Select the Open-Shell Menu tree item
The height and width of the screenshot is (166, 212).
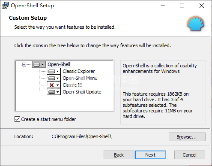(80, 78)
